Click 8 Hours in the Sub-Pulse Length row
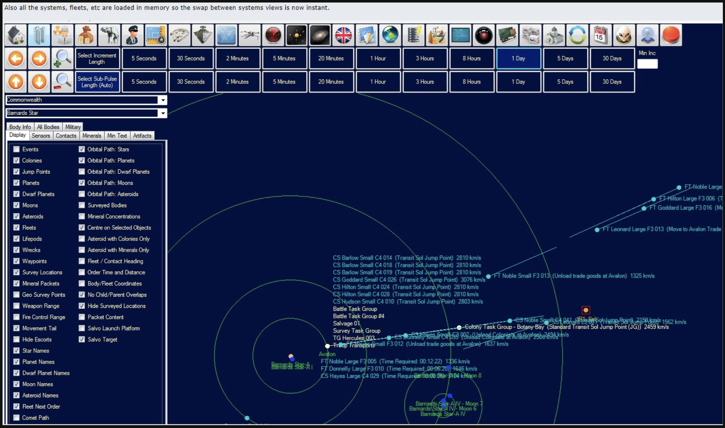Screen dimensions: 725x428 [472, 82]
